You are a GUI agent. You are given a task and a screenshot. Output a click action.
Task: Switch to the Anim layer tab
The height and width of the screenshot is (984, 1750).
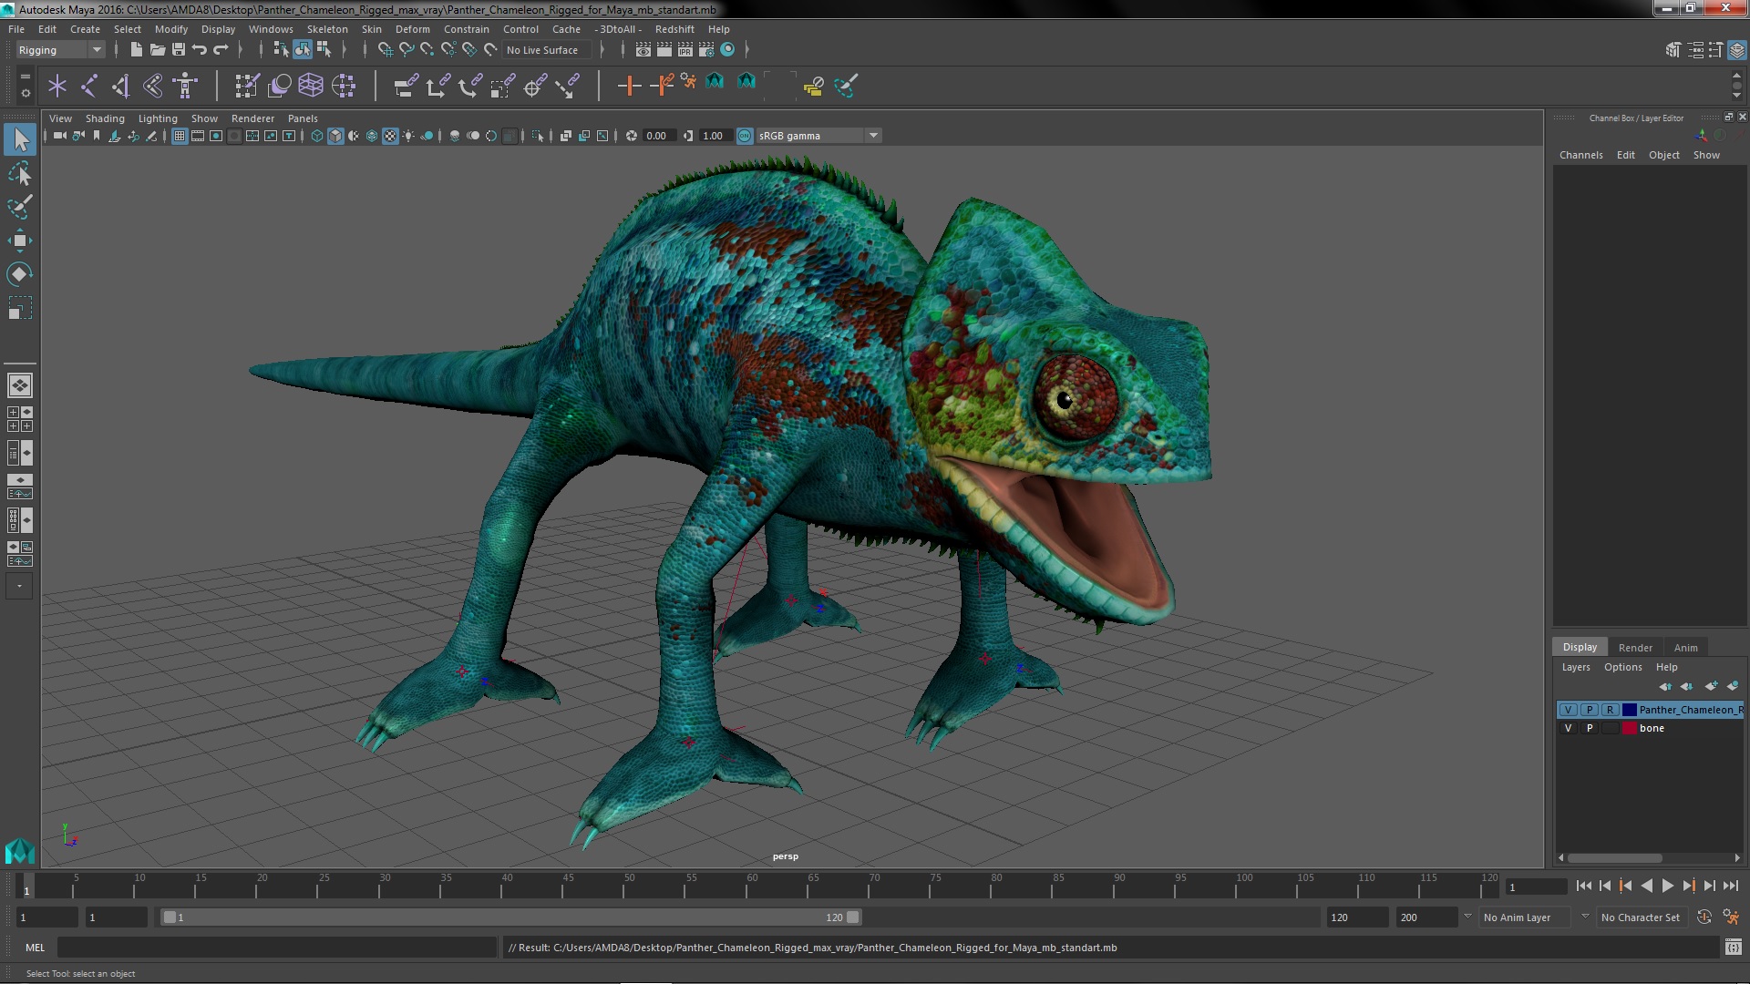click(x=1685, y=648)
